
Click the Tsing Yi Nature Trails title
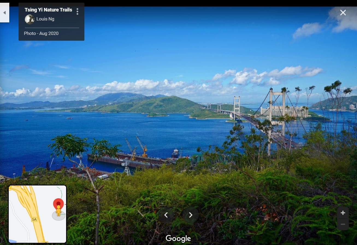pos(48,10)
